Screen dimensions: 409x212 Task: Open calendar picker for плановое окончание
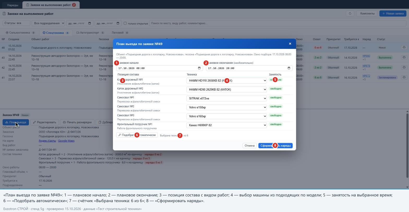[289, 68]
